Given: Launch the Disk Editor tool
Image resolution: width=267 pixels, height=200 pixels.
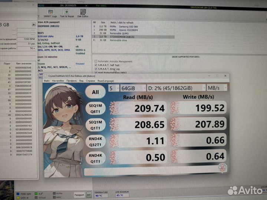Looking at the screenshot, I should pos(83,13).
